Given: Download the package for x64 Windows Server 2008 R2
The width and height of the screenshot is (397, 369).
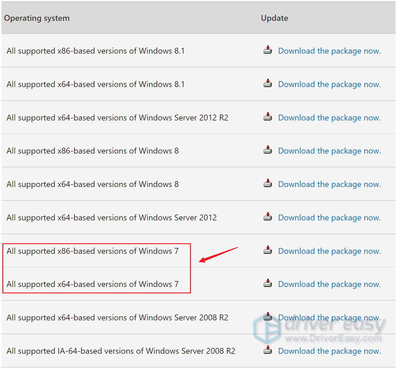Looking at the screenshot, I should 329,317.
